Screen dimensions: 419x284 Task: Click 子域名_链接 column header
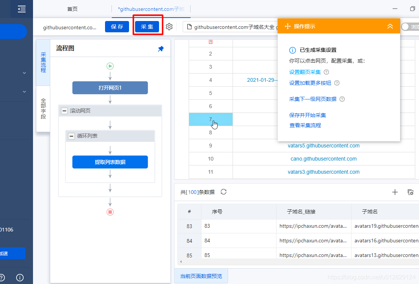click(x=314, y=212)
